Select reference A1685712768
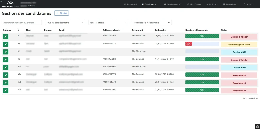The width and height of the screenshot is (260, 129). click(109, 36)
